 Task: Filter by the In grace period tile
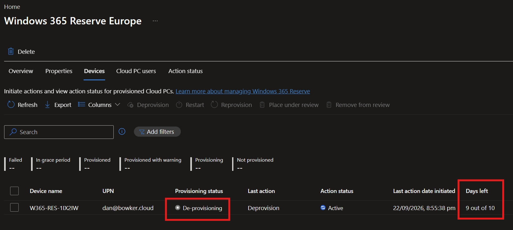coord(51,164)
